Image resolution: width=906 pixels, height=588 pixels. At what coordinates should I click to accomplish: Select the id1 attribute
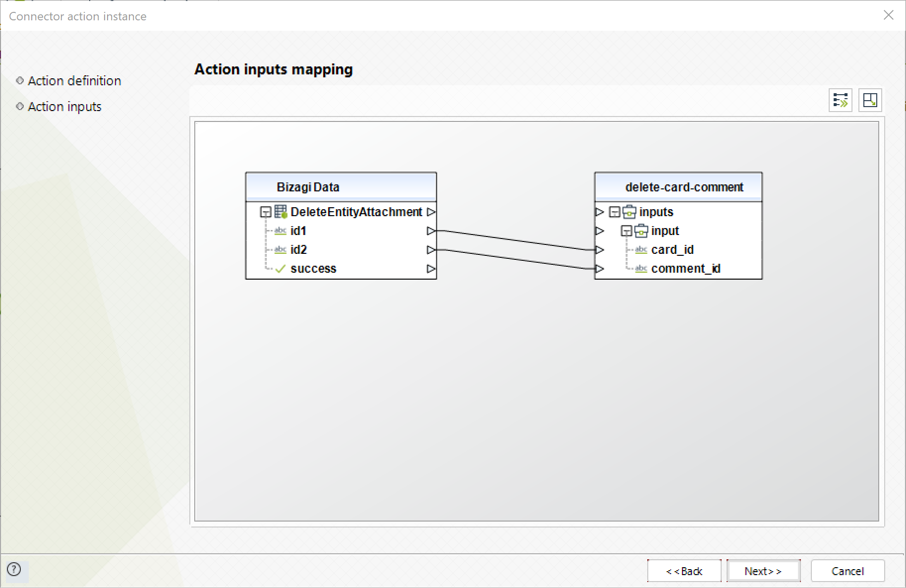click(x=298, y=231)
